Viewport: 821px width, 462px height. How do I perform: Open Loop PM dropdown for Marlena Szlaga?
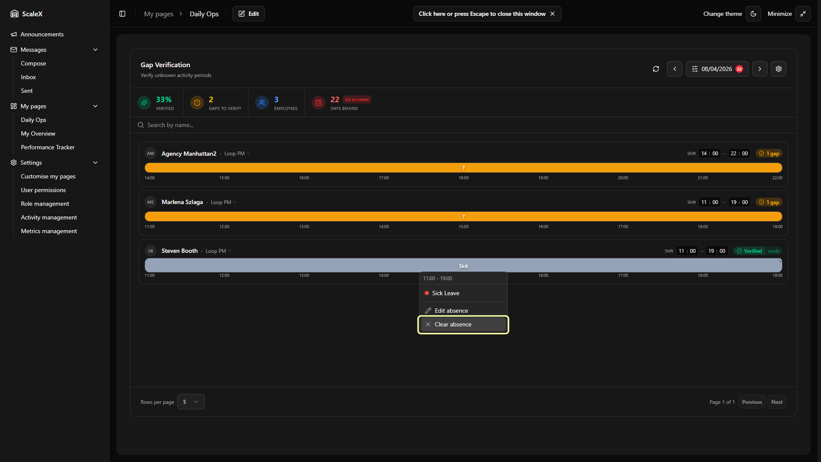223,202
